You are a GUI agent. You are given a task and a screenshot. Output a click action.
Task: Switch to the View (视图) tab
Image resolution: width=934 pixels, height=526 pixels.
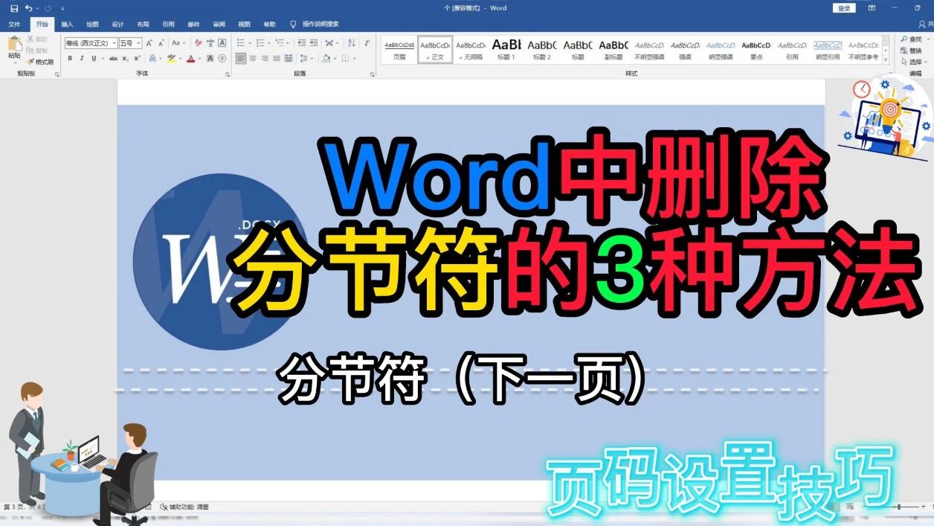coord(244,24)
